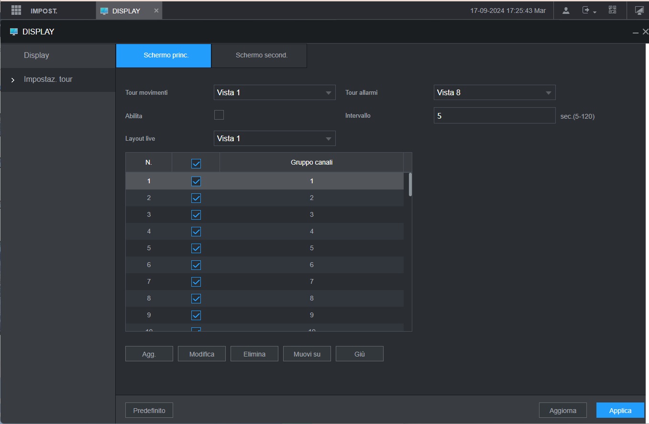649x424 pixels.
Task: Open the logout options icon
Action: (x=588, y=11)
